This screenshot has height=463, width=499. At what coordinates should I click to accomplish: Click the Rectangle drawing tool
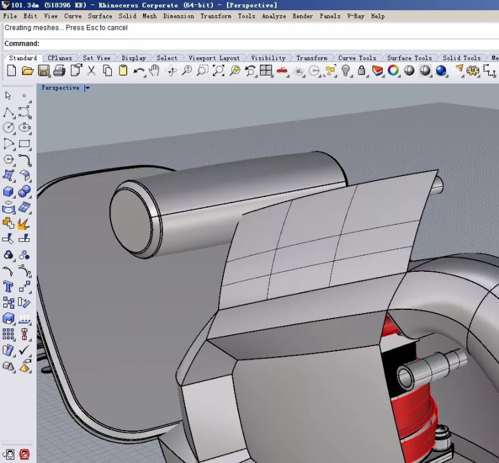click(x=25, y=144)
